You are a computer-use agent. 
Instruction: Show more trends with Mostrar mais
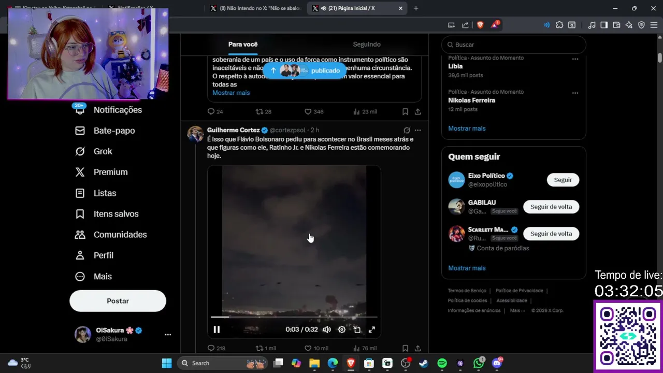point(467,128)
